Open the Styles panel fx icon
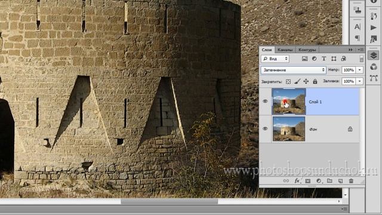Image resolution: width=382 pixels, height=215 pixels. (x=374, y=39)
